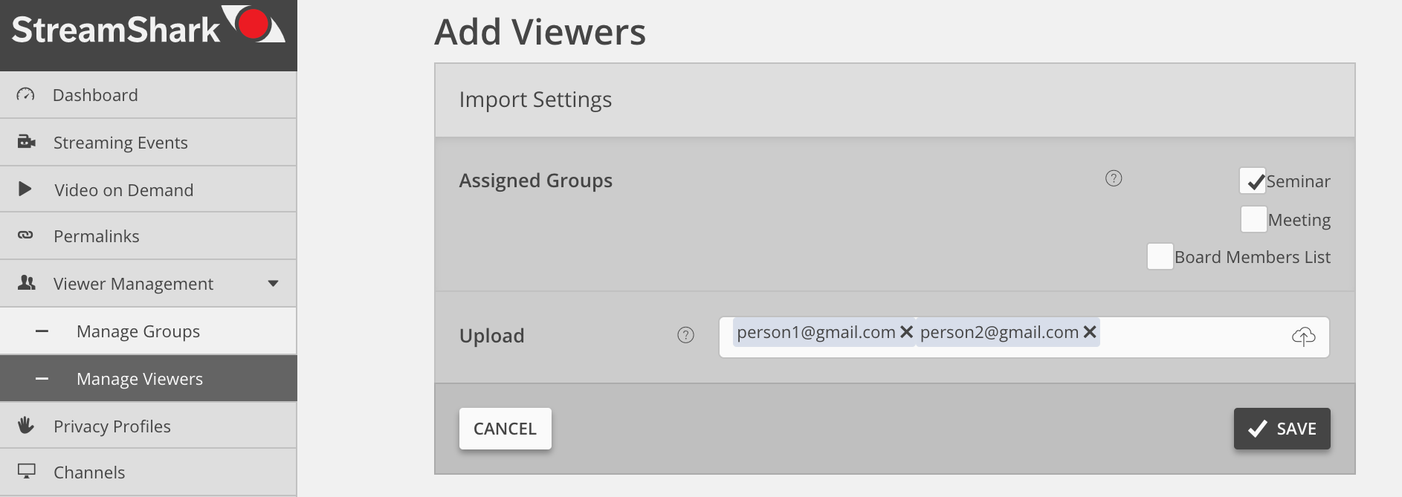This screenshot has width=1402, height=497.
Task: Click the Cancel button
Action: (x=505, y=429)
